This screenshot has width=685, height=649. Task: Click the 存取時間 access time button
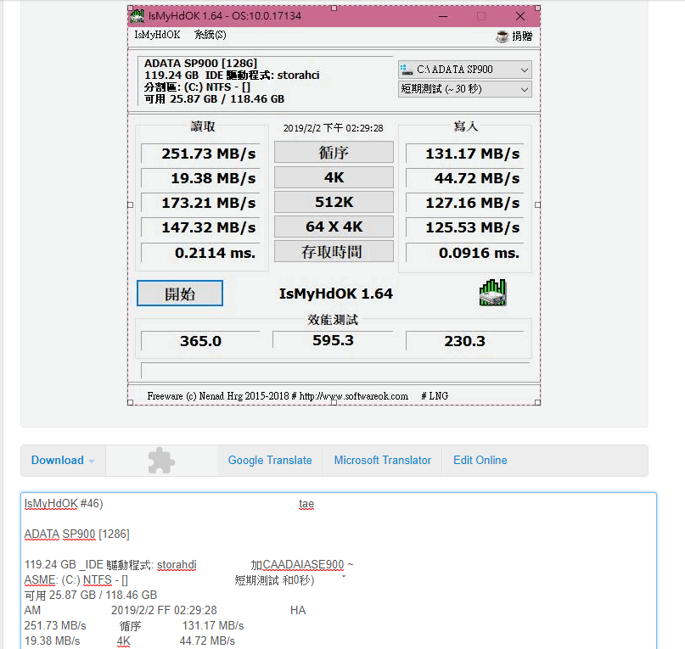(x=334, y=252)
